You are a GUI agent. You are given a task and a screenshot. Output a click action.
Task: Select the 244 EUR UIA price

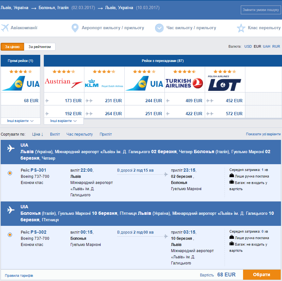(x=154, y=101)
